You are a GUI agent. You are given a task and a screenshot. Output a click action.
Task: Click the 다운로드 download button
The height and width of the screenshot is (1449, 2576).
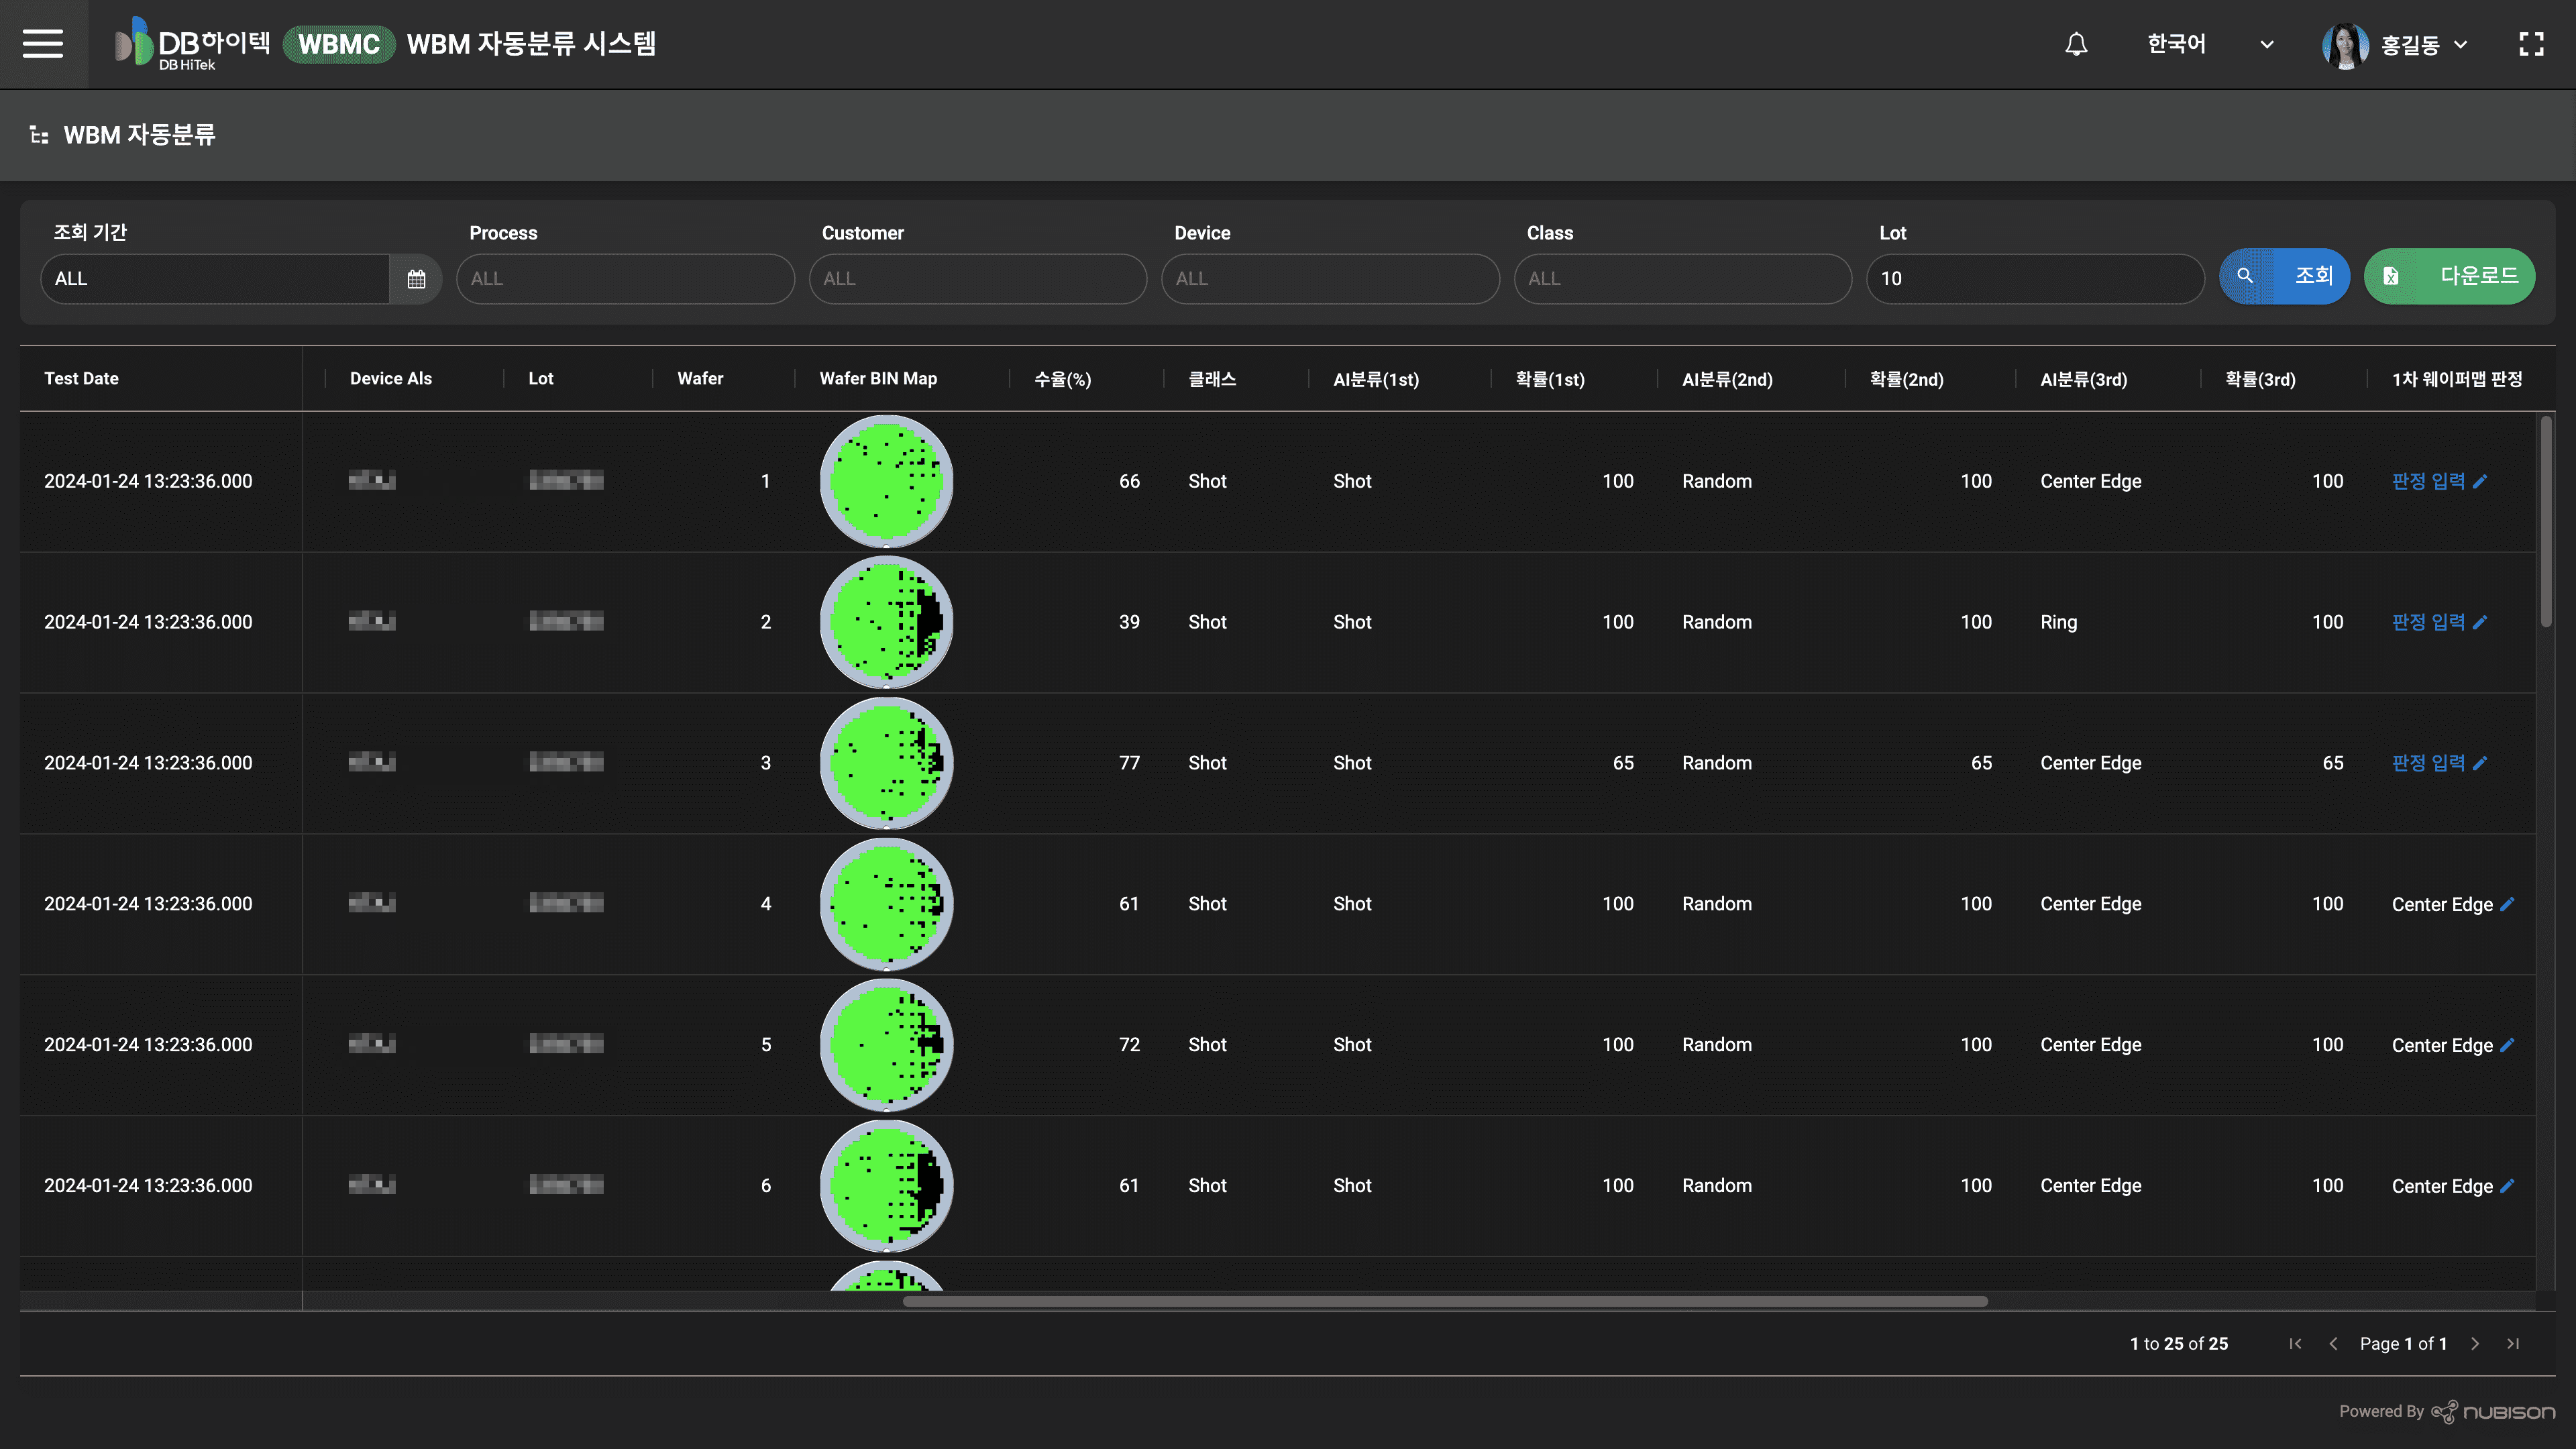(2449, 277)
